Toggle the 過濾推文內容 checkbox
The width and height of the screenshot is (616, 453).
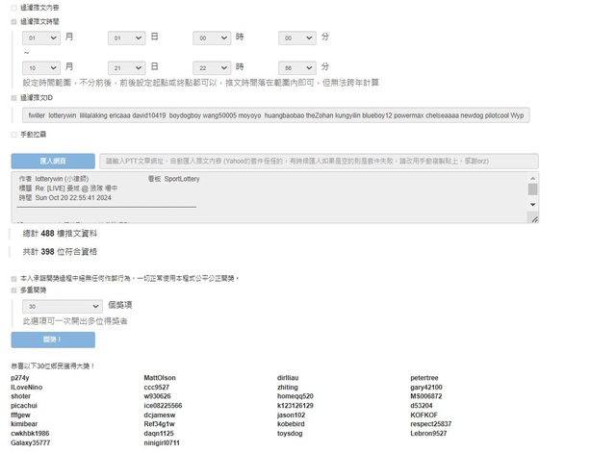click(x=14, y=7)
